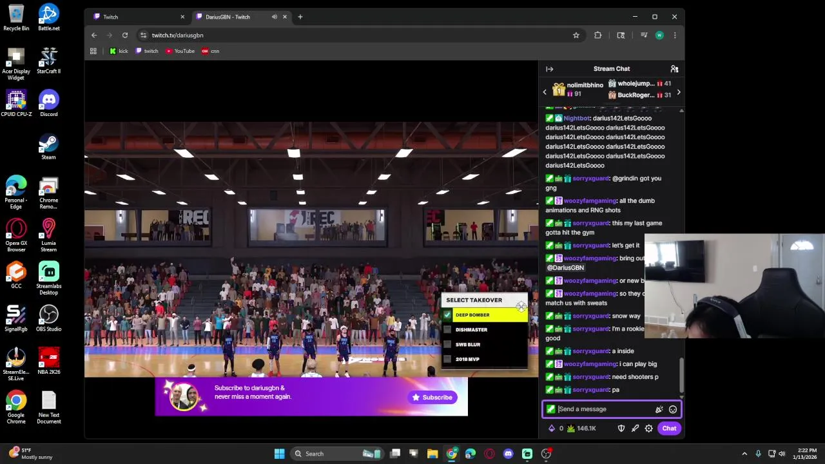Click chat scrollbar thumb
This screenshot has height=464, width=825.
681,374
